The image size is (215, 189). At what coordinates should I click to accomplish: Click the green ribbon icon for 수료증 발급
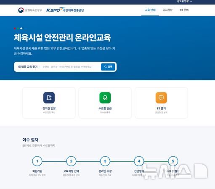click(105, 97)
